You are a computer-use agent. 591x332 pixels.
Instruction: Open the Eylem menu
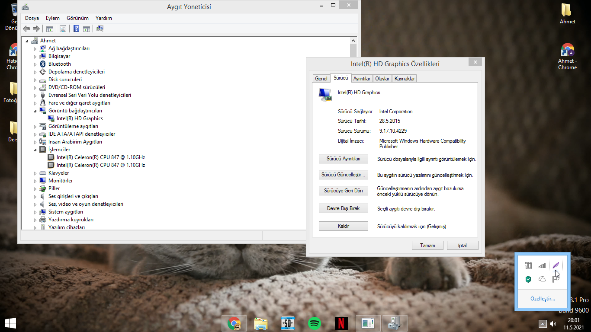[53, 18]
